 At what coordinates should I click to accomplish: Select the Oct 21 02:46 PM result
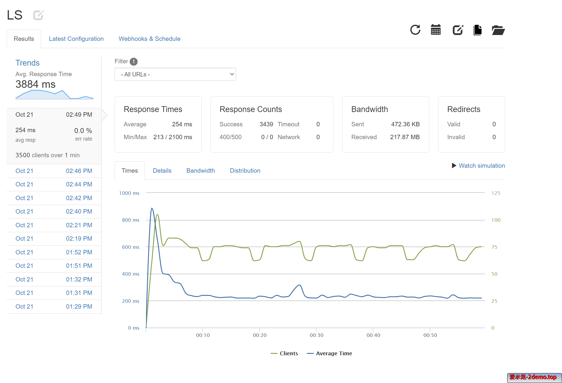[54, 171]
